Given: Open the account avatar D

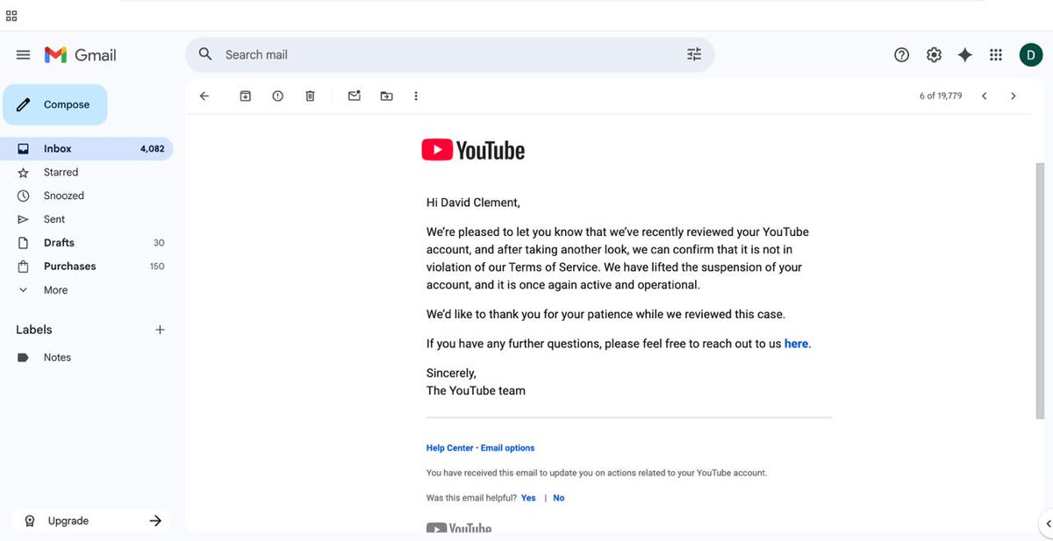Looking at the screenshot, I should pyautogui.click(x=1030, y=54).
